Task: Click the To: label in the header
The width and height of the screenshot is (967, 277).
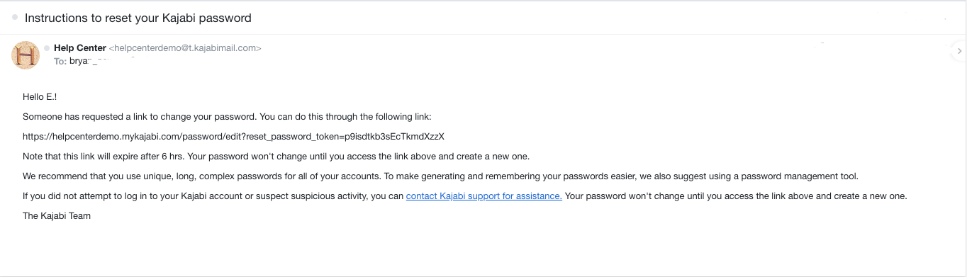Action: coord(60,61)
